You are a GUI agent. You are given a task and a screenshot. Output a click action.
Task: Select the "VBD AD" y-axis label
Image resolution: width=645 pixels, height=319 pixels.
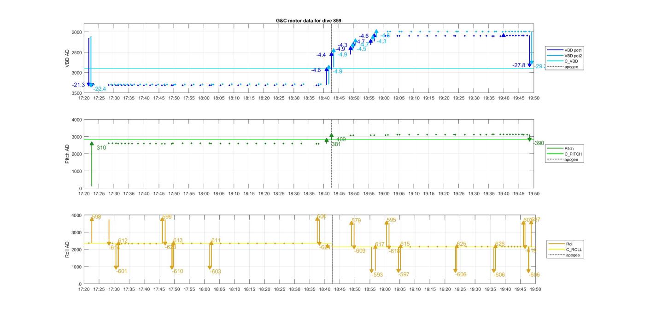[x=67, y=58]
